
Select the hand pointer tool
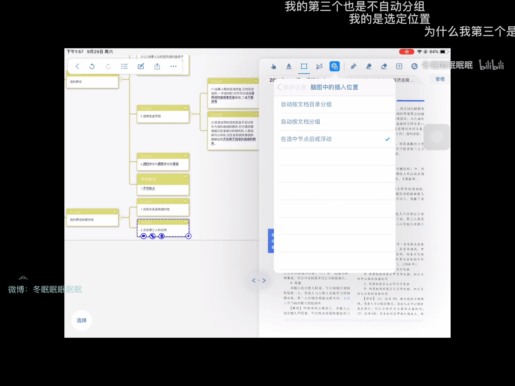[273, 66]
